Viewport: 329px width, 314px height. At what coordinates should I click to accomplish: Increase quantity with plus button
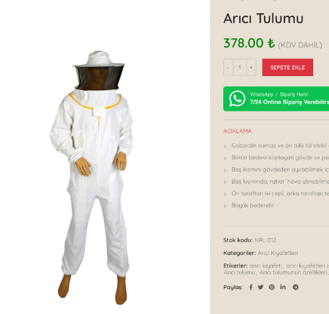pos(251,68)
